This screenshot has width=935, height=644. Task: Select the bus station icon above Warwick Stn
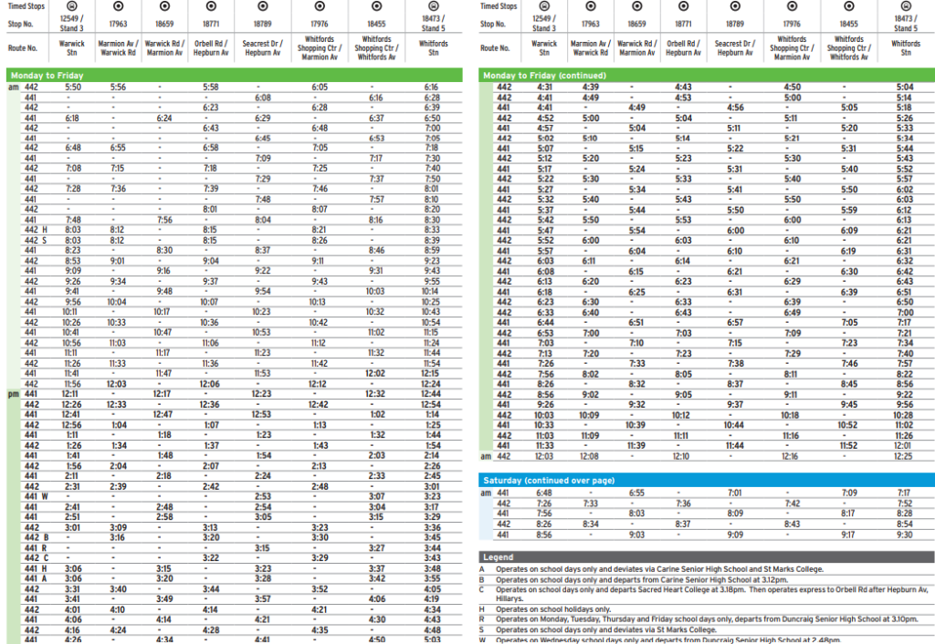[72, 7]
